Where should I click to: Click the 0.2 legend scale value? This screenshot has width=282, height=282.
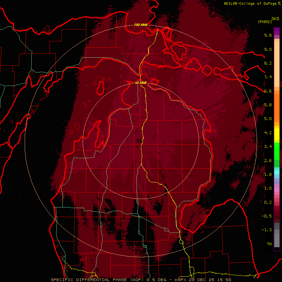click(x=268, y=202)
